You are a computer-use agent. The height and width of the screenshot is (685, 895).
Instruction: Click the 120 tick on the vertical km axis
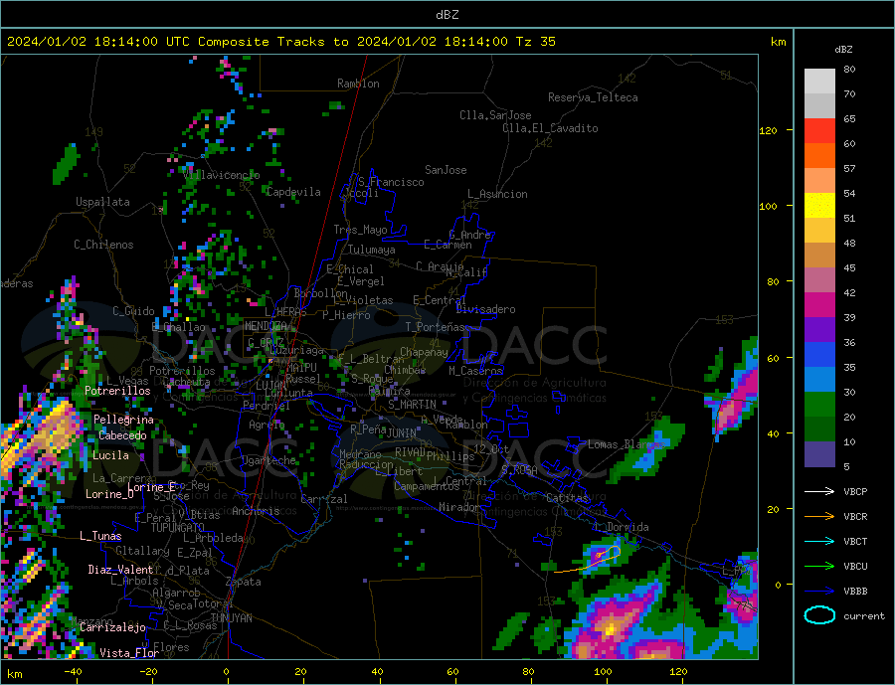768,130
